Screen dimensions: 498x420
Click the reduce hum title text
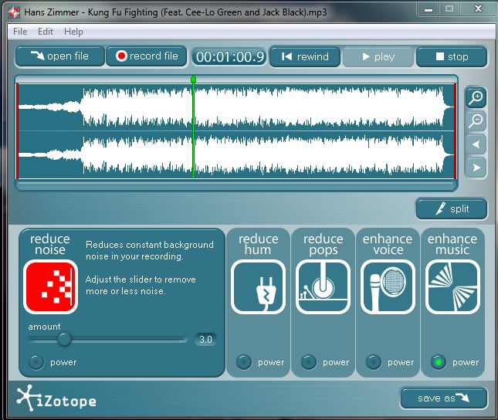(258, 244)
